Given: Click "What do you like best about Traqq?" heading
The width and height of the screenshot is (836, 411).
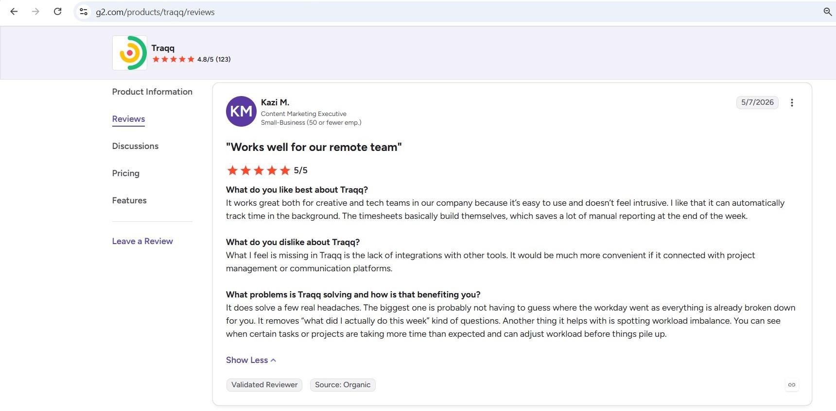Looking at the screenshot, I should point(297,190).
